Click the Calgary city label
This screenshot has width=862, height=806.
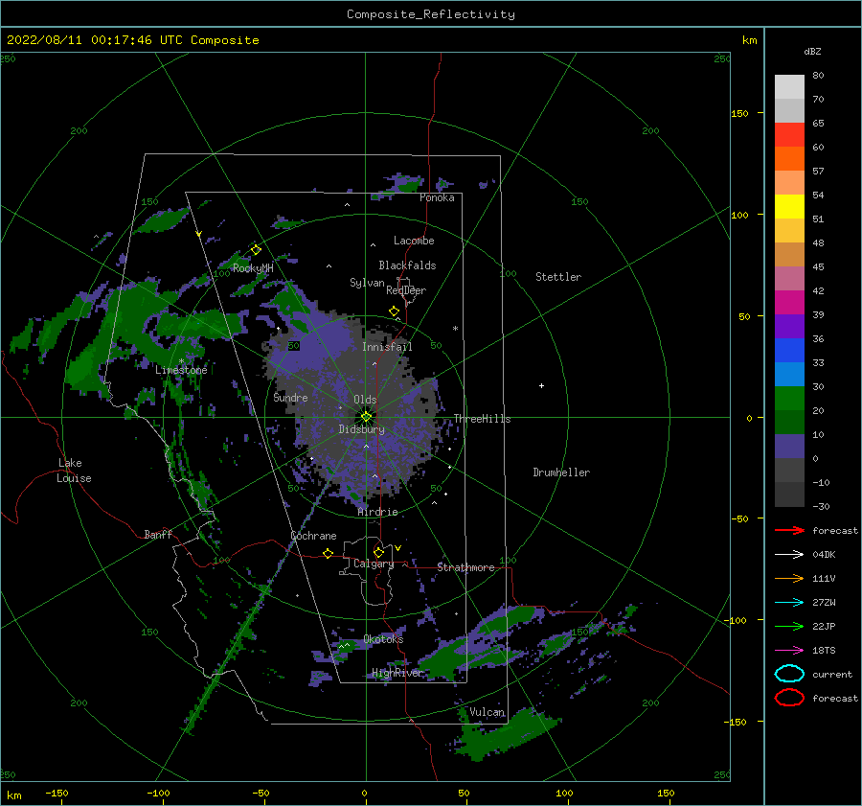point(374,564)
